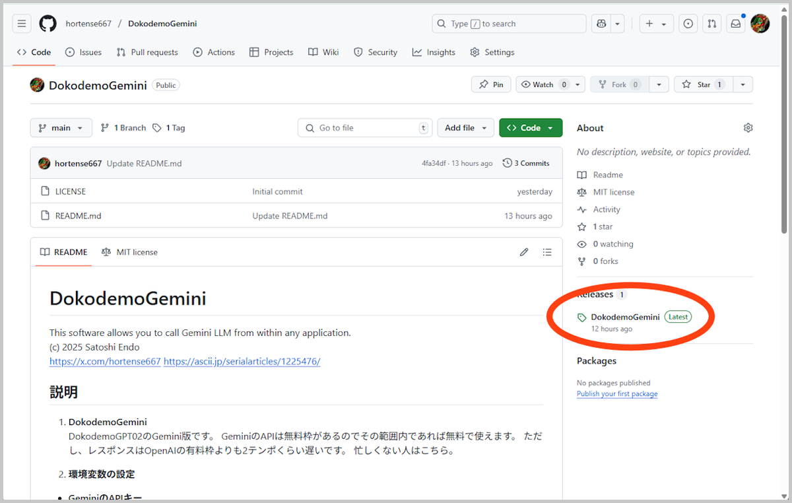View the 1 Branch link
The image size is (792, 503).
pyautogui.click(x=123, y=128)
